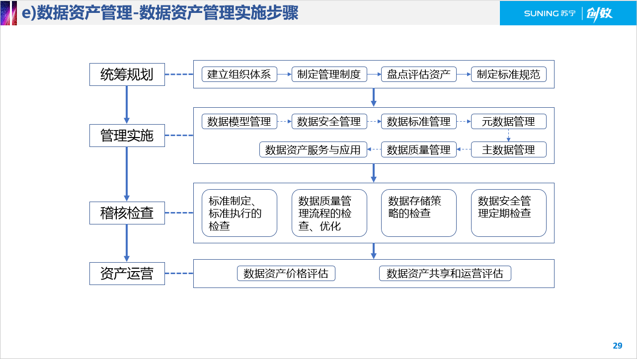The image size is (637, 359).
Task: Select the 统筹规划 stage box
Action: (127, 74)
